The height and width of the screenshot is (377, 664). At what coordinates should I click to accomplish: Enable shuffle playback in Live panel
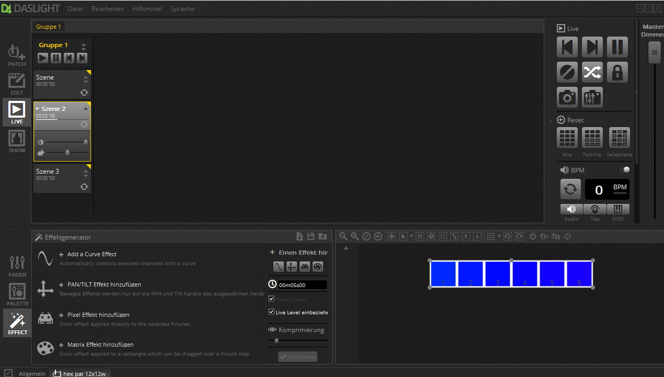tap(592, 72)
